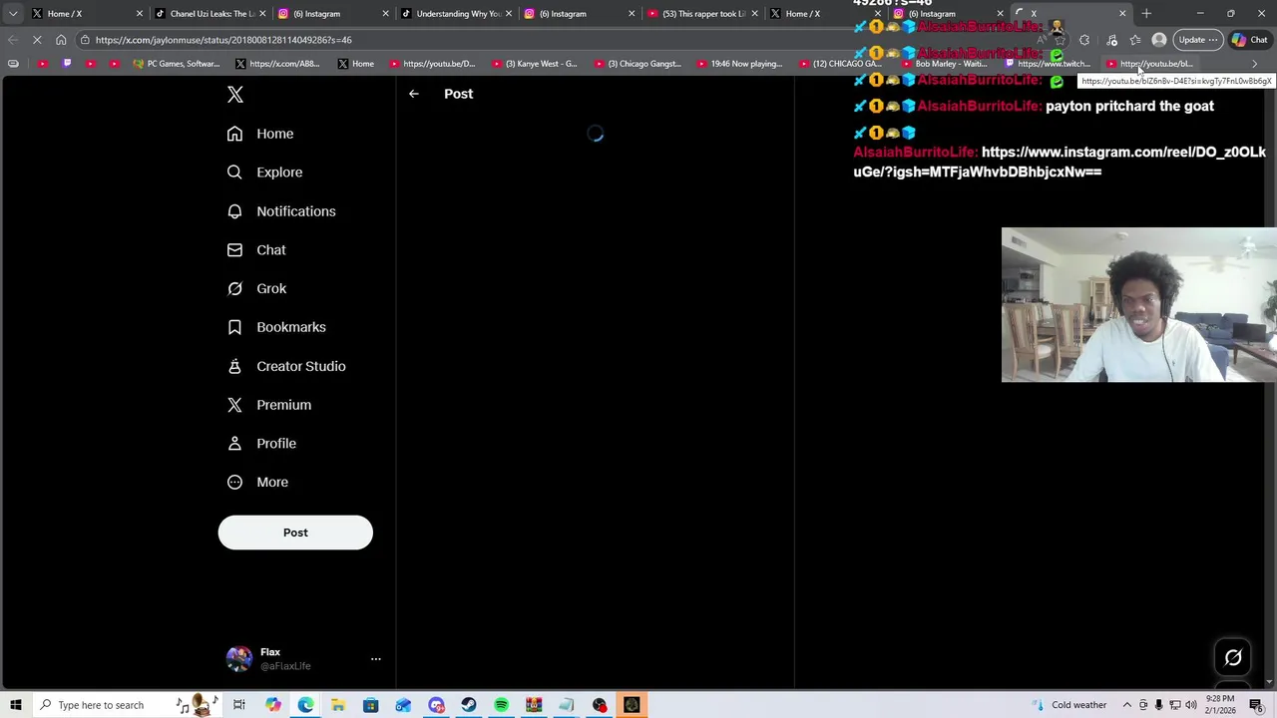Open browser extensions icon
This screenshot has height=718, width=1277.
(1084, 40)
